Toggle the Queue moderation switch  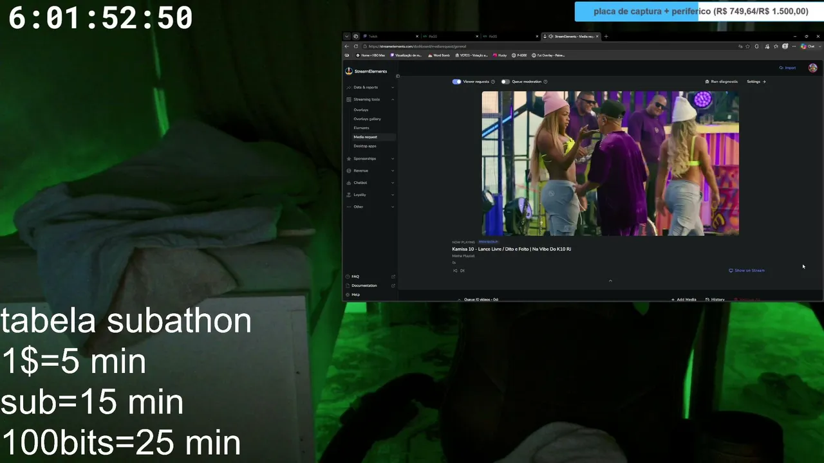pos(505,82)
